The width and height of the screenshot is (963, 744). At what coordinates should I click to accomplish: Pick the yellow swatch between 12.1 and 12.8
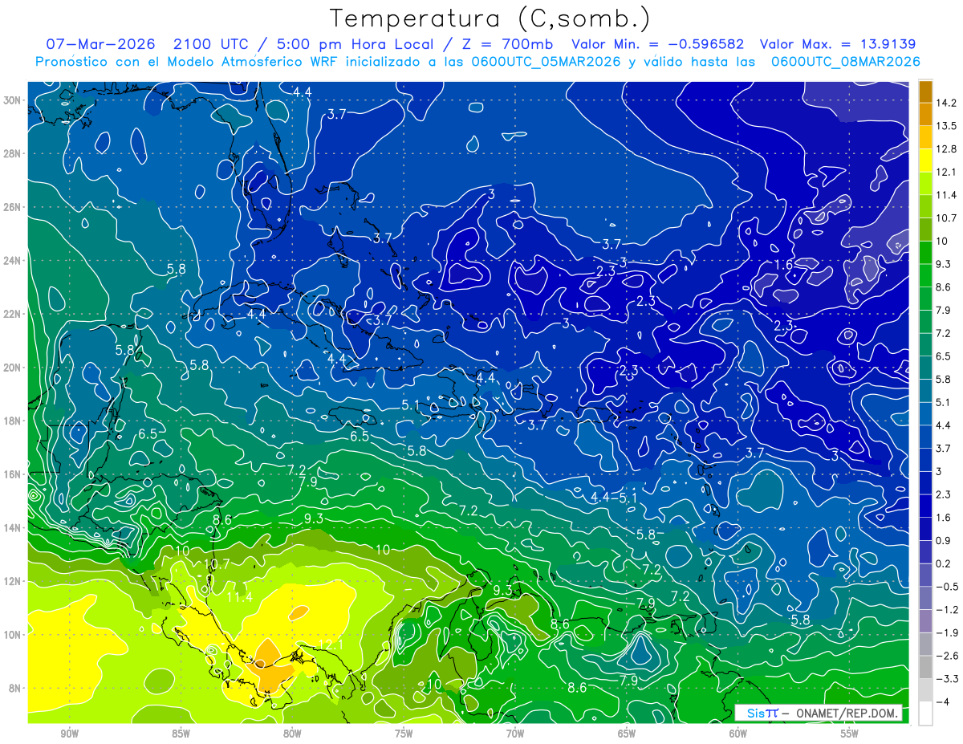(x=925, y=161)
